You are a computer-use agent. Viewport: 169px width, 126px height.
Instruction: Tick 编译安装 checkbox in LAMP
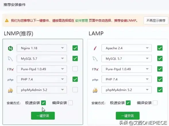click(155, 103)
